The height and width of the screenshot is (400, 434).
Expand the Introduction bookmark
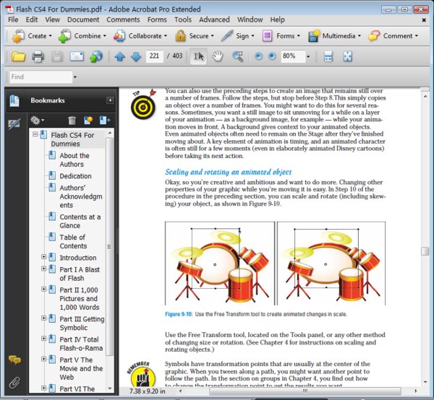click(x=44, y=258)
